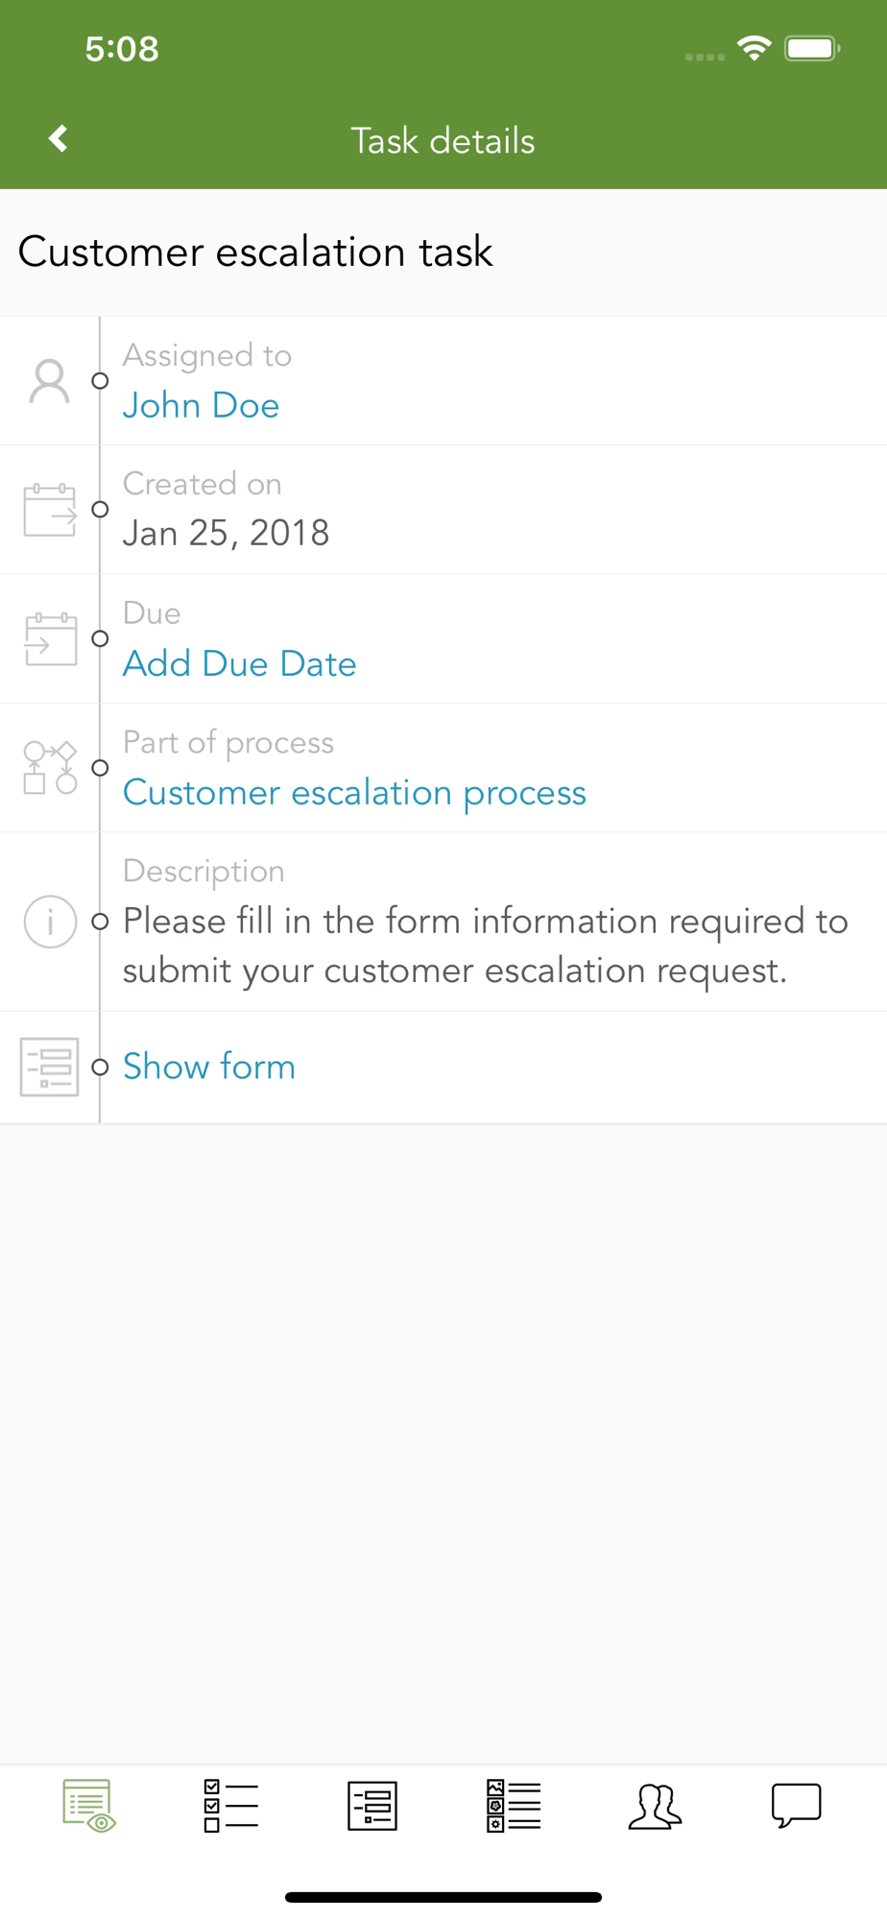Open Customer escalation process link
This screenshot has height=1920, width=887.
[x=354, y=793]
